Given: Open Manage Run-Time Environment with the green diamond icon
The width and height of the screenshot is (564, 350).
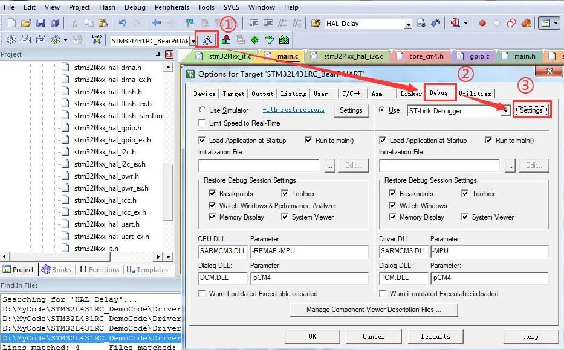Looking at the screenshot, I should click(254, 39).
